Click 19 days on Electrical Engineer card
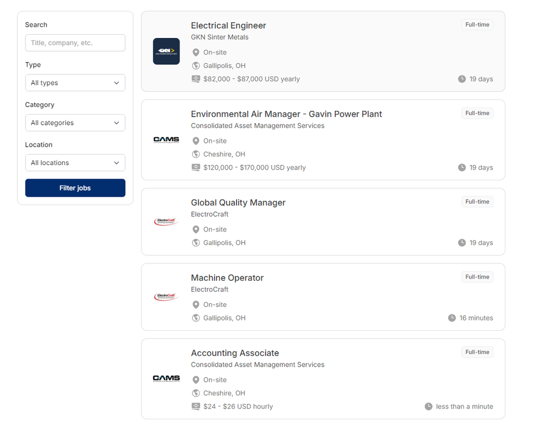544x422 pixels. (481, 79)
